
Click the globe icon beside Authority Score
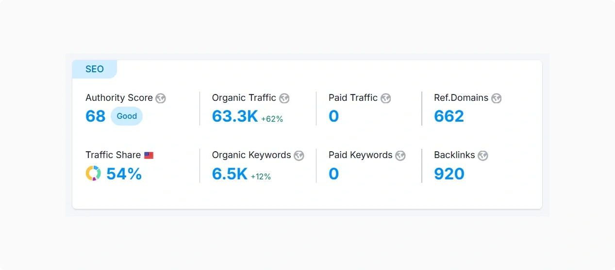[161, 98]
